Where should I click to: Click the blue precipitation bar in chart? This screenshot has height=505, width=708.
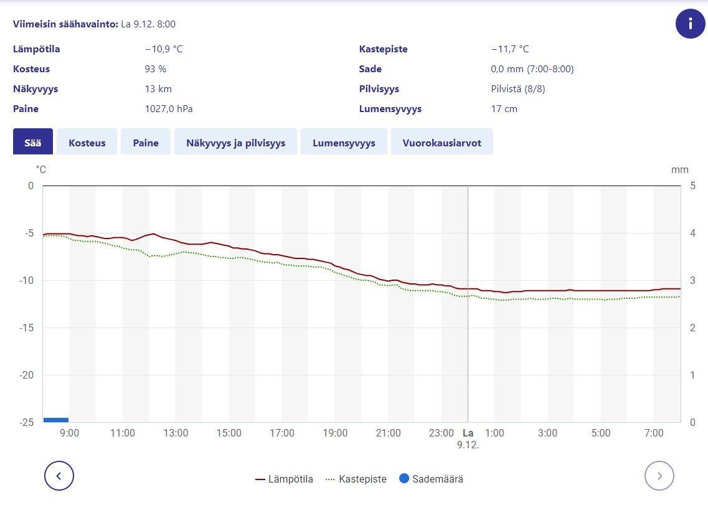(55, 420)
